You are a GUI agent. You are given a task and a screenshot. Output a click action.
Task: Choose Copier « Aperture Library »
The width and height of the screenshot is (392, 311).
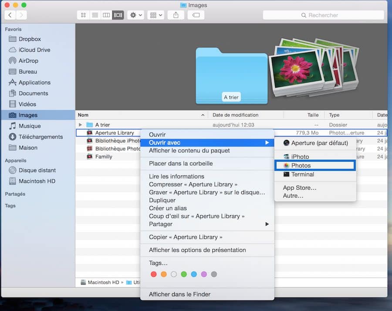click(x=207, y=237)
